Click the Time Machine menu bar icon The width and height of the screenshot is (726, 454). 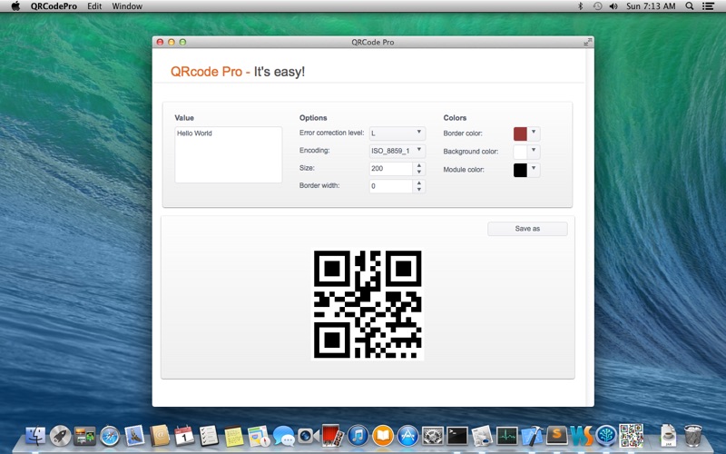(x=597, y=6)
